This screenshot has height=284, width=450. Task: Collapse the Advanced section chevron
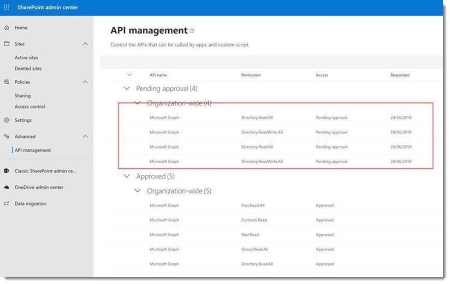tap(85, 136)
